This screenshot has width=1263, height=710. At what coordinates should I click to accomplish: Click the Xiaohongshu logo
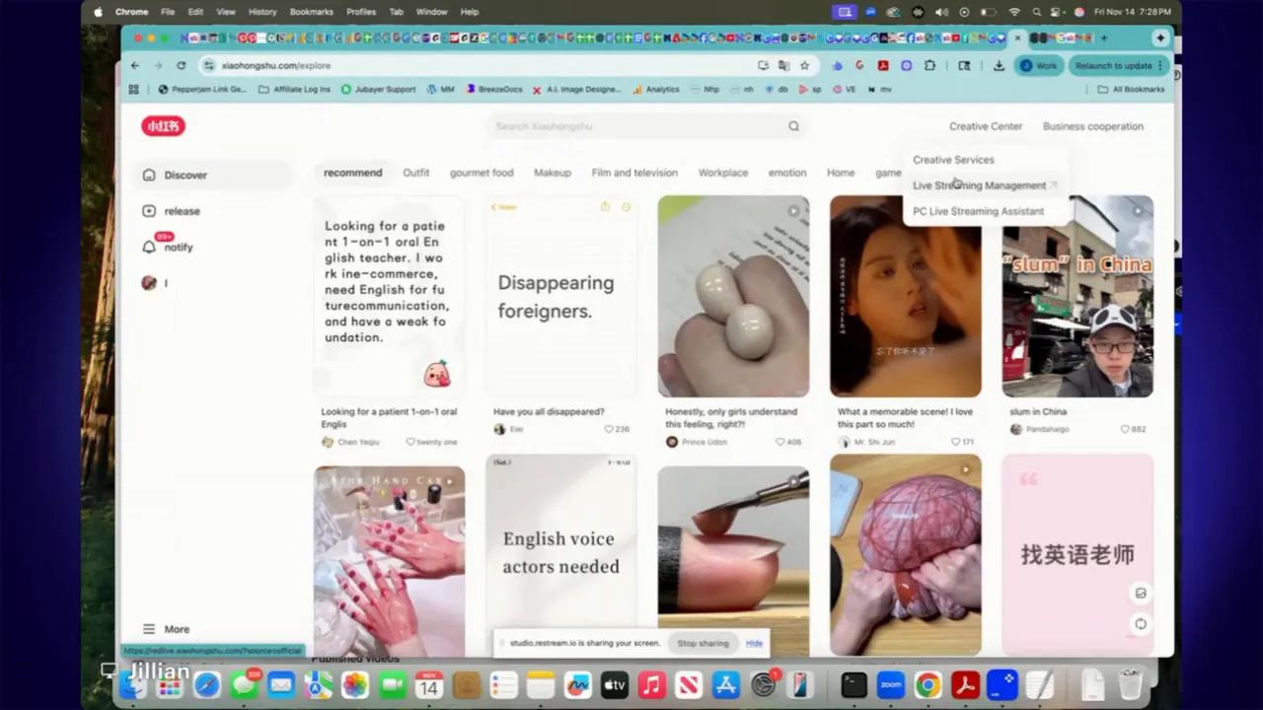pos(162,125)
